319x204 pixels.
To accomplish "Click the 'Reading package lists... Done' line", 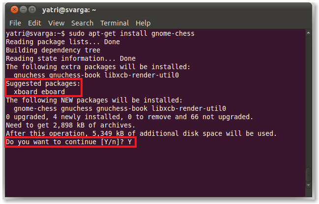I will click(x=63, y=42).
